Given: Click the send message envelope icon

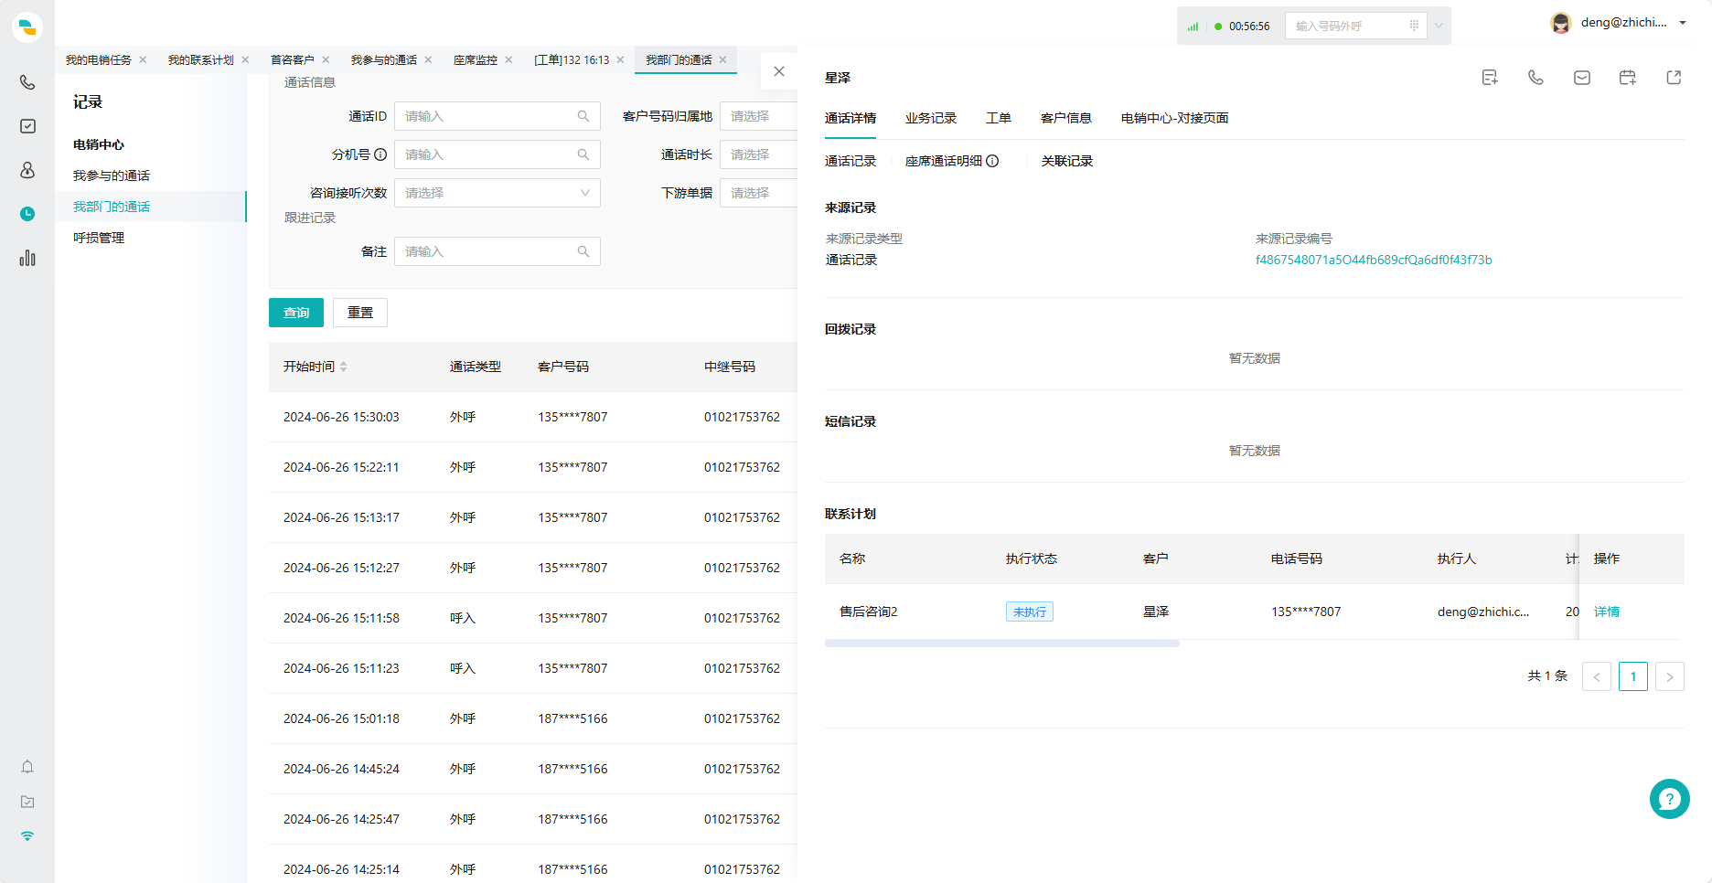Looking at the screenshot, I should pos(1582,78).
